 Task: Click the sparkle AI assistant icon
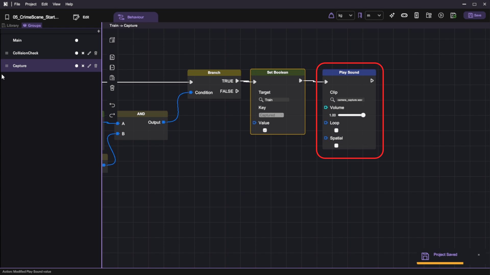click(392, 16)
